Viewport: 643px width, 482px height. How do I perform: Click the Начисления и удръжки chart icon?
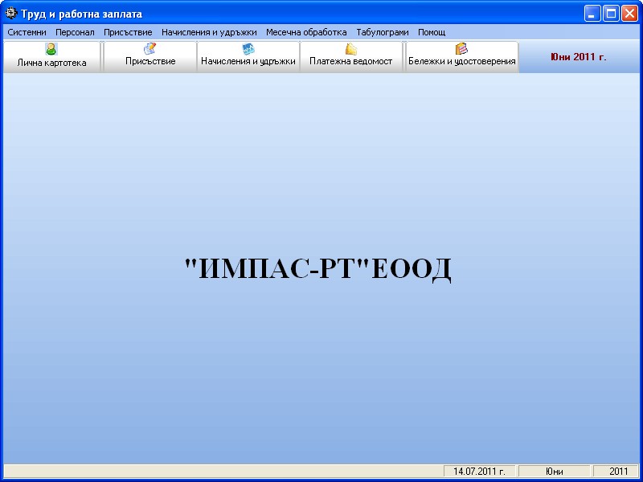point(248,49)
